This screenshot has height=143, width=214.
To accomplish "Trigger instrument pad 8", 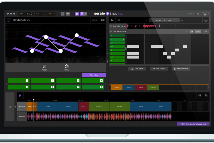I will (93, 87).
